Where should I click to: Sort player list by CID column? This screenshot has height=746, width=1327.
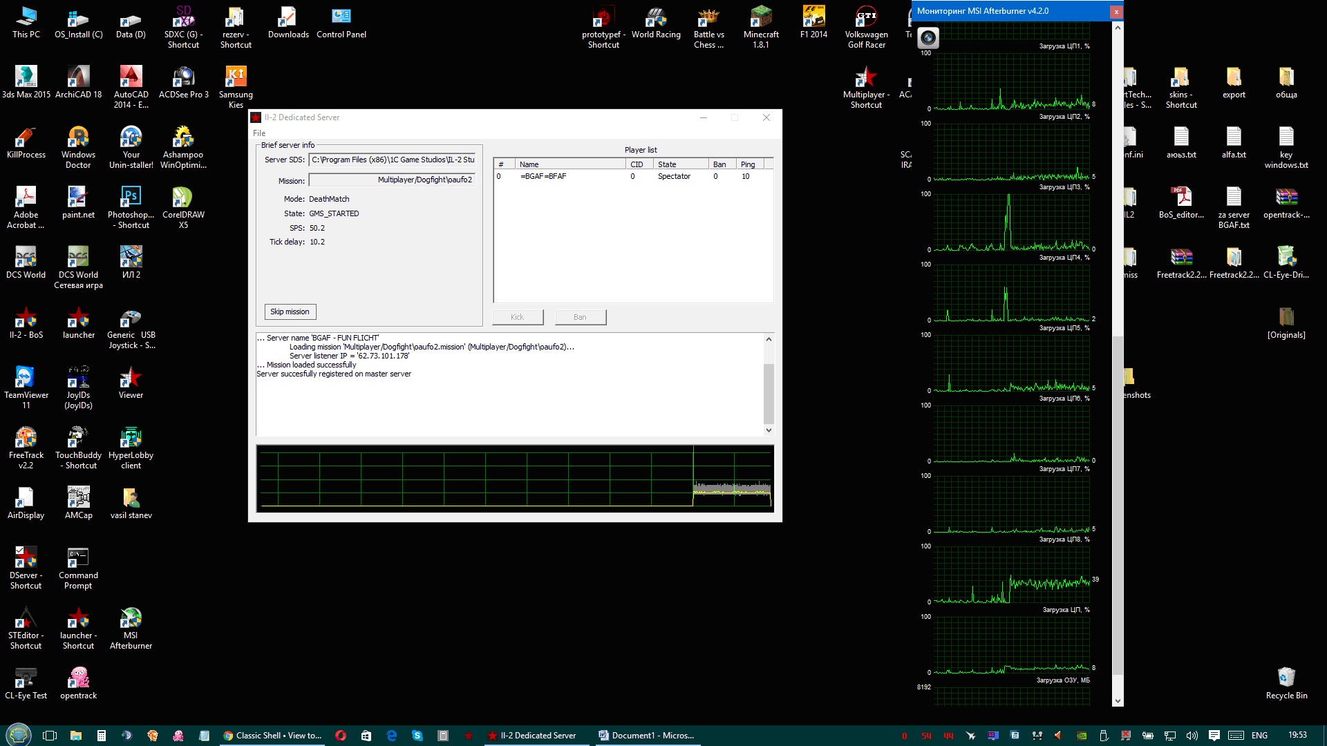coord(639,164)
